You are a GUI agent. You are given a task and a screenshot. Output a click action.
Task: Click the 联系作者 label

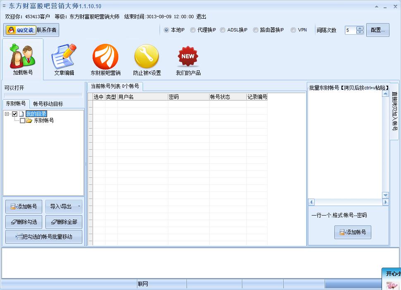tap(47, 30)
